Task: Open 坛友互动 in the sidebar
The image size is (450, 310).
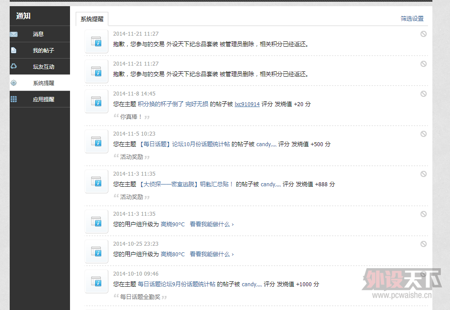Action: (43, 67)
